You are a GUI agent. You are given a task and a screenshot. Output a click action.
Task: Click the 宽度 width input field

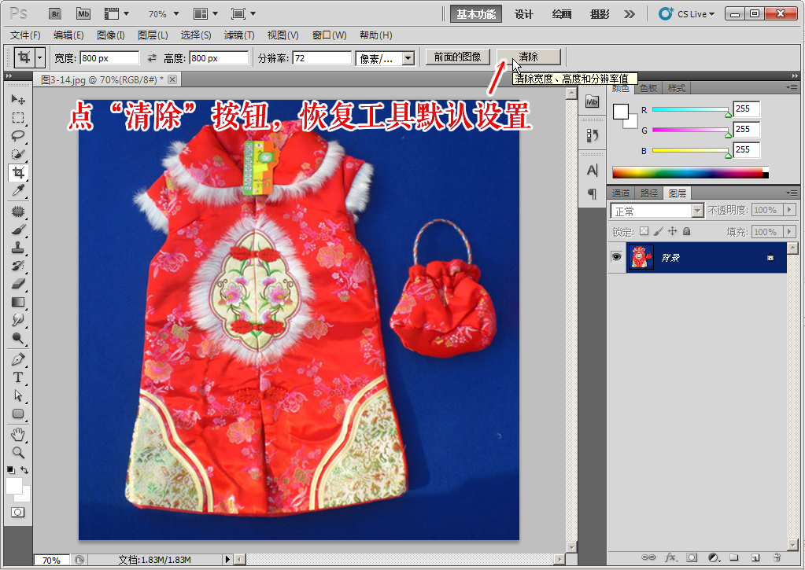coord(109,58)
